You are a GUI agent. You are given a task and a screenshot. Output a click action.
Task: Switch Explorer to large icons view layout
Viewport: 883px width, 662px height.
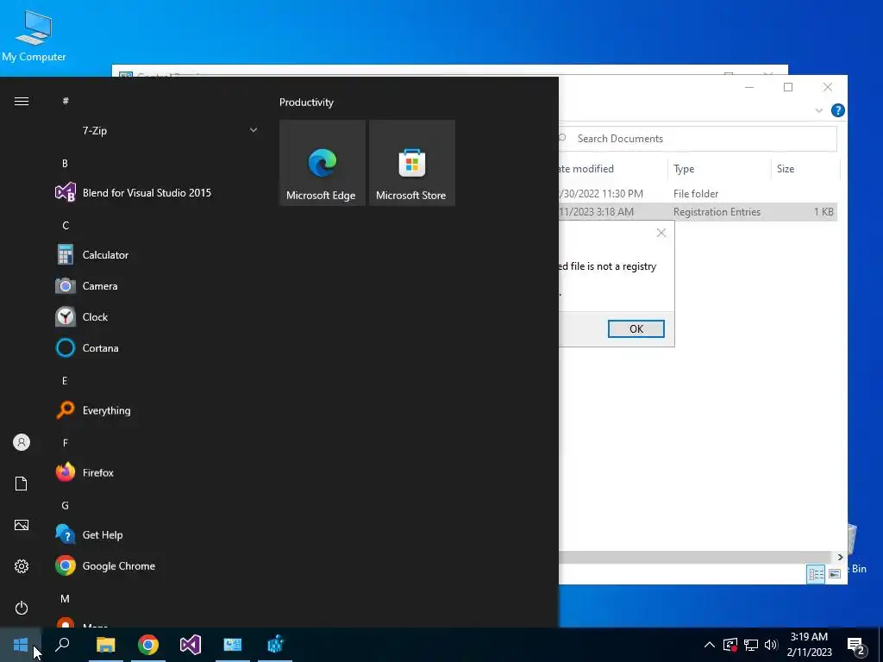[835, 574]
